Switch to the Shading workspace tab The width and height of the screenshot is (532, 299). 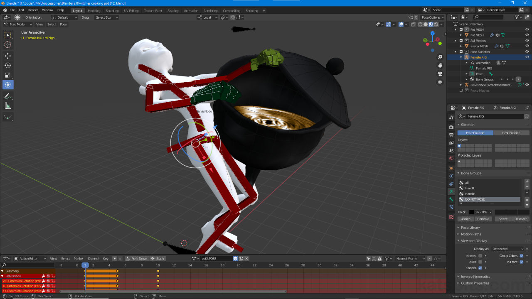[x=173, y=11]
